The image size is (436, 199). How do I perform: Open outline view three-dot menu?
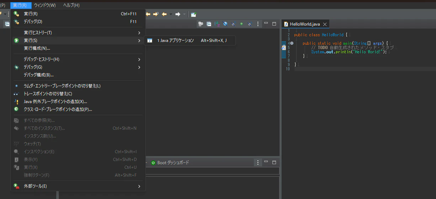258,24
